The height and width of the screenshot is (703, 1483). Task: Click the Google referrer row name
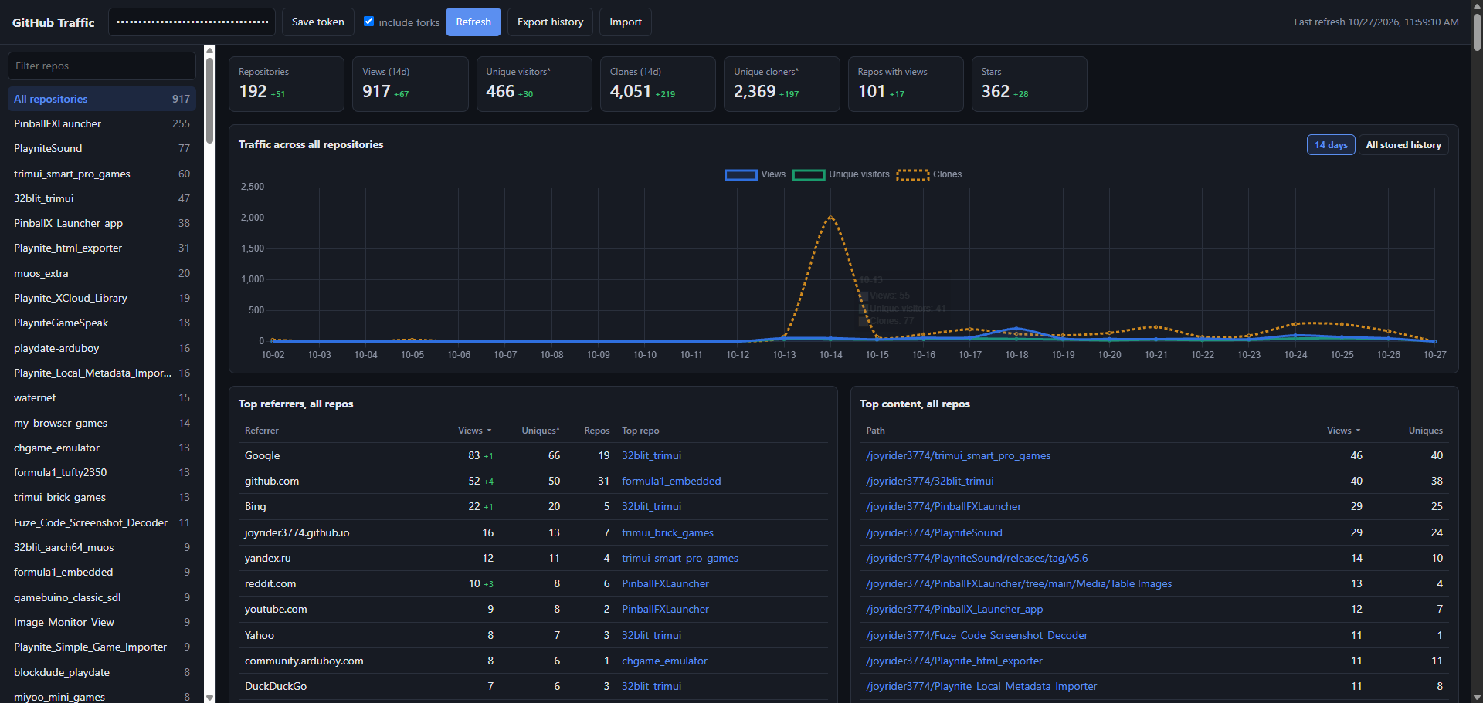[263, 455]
